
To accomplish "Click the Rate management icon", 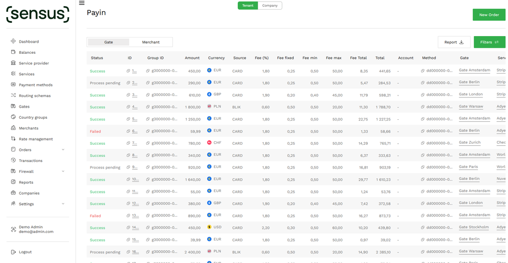I will [x=13, y=139].
